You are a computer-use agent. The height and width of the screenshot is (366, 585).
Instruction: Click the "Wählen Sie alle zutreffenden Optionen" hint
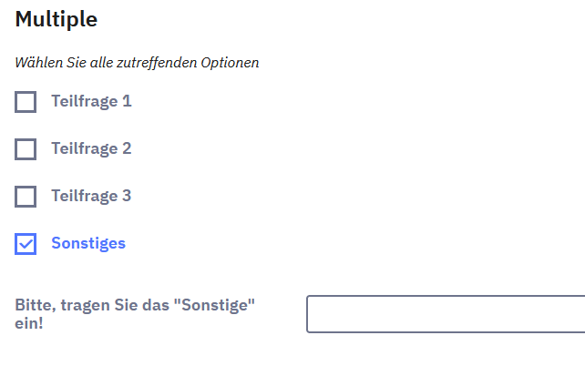[x=137, y=63]
